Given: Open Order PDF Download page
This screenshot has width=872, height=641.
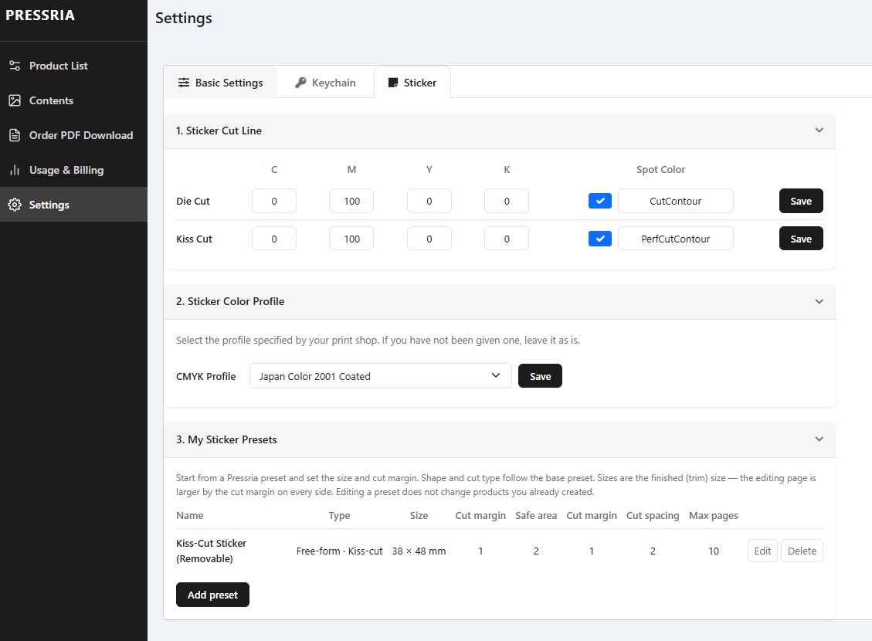Looking at the screenshot, I should point(73,135).
